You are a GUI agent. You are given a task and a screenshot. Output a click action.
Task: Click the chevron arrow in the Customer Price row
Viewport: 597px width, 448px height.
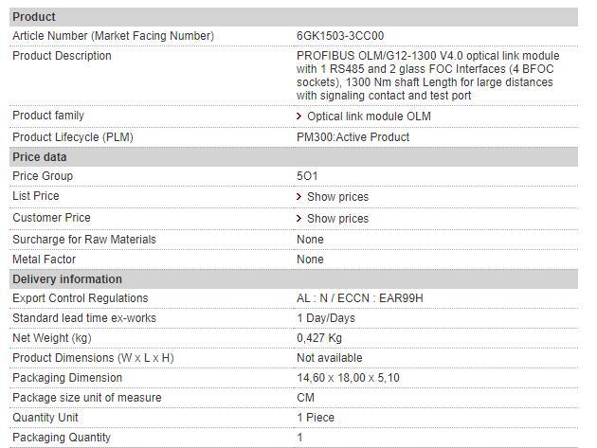299,219
